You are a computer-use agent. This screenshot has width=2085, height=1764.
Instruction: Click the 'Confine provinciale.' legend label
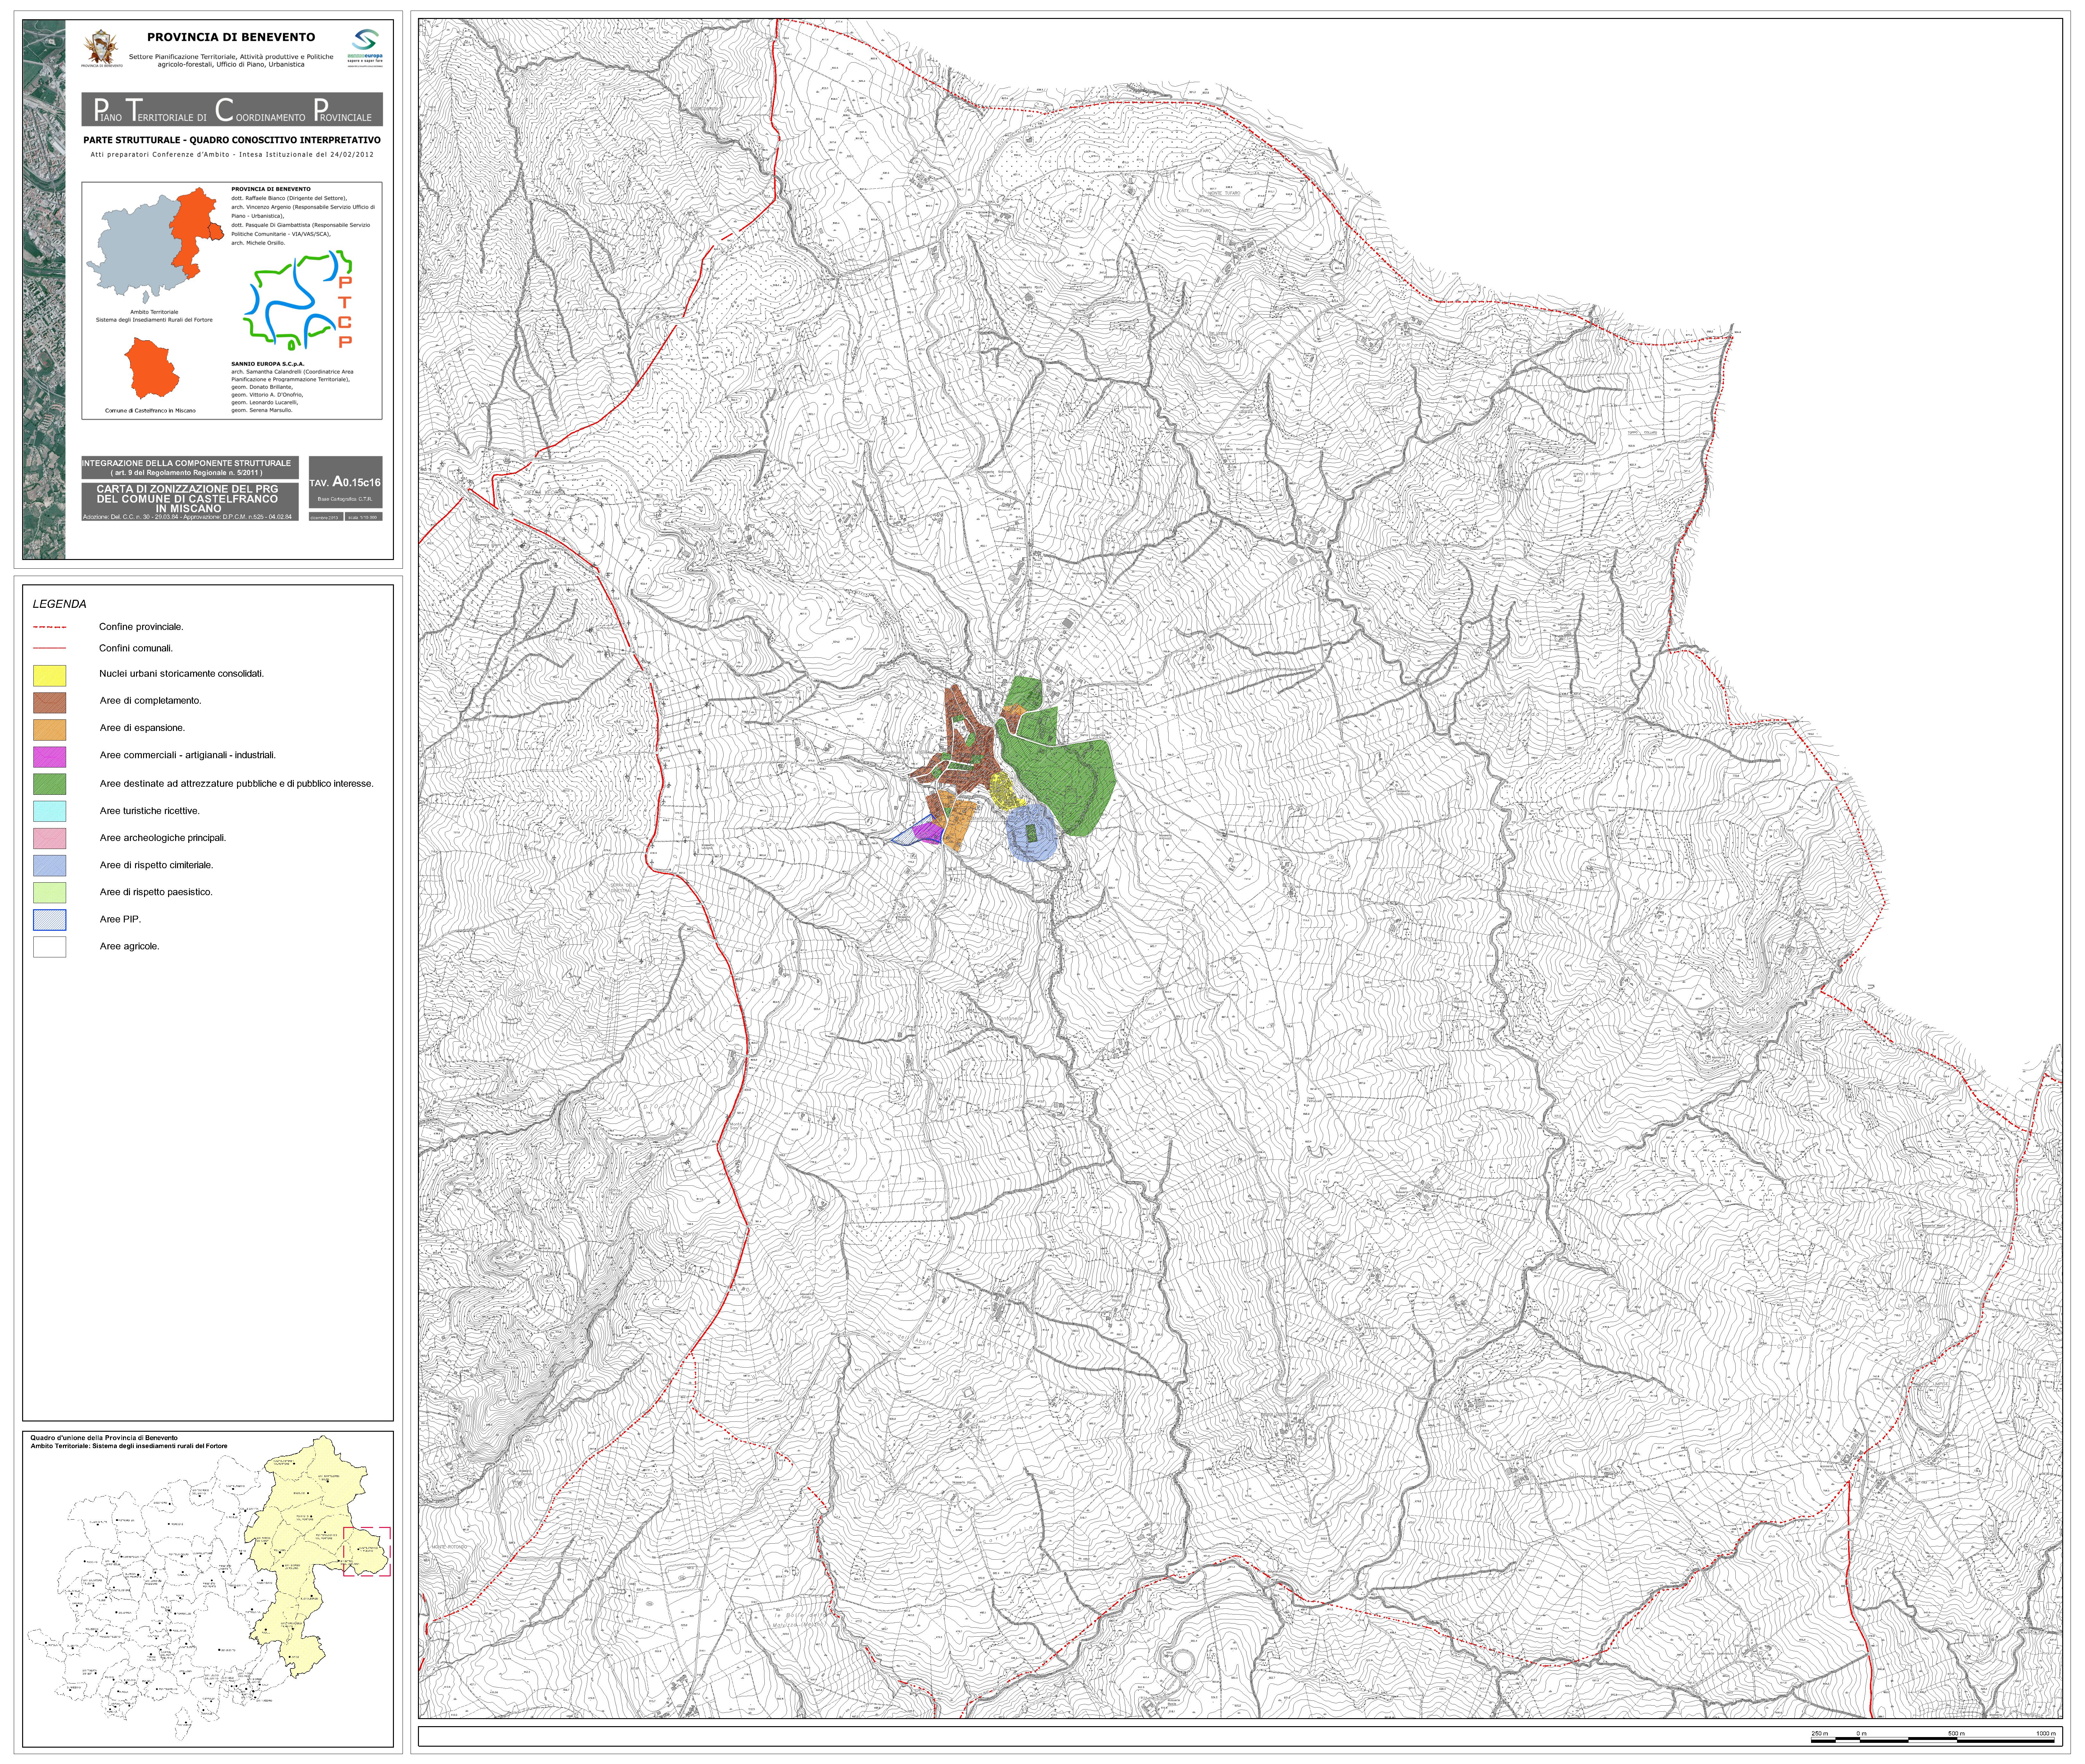coord(141,627)
